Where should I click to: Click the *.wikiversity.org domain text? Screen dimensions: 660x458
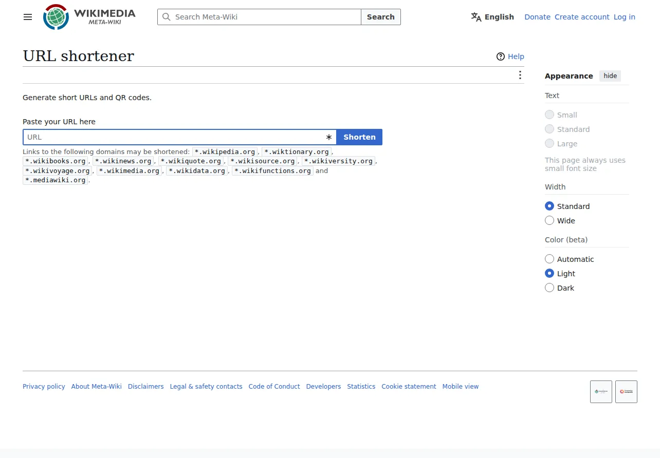(339, 161)
